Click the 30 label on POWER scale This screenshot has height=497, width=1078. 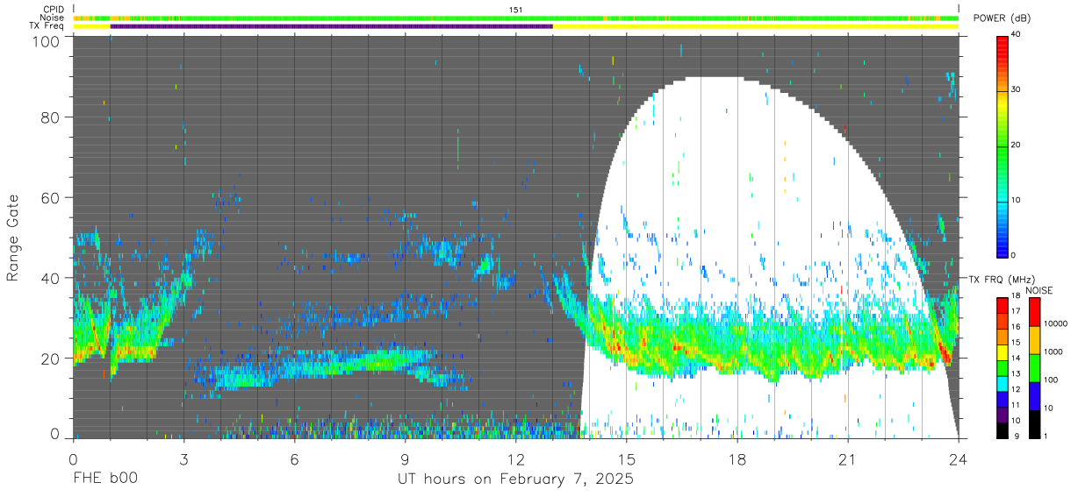click(x=1017, y=89)
